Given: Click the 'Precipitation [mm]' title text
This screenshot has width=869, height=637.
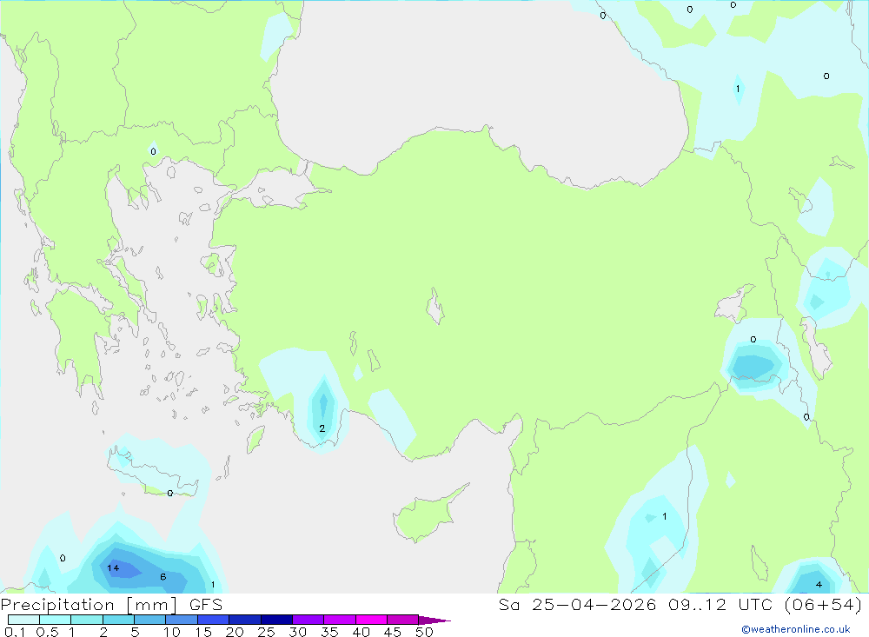Looking at the screenshot, I should point(89,605).
